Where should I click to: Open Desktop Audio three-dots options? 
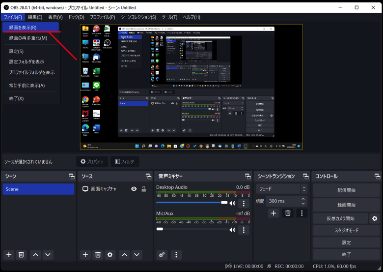click(x=244, y=203)
